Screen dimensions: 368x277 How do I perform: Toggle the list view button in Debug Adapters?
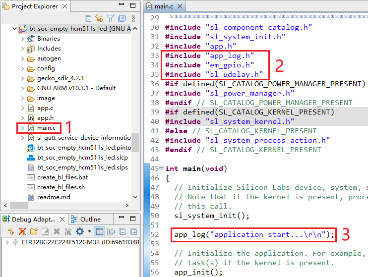tap(99, 231)
